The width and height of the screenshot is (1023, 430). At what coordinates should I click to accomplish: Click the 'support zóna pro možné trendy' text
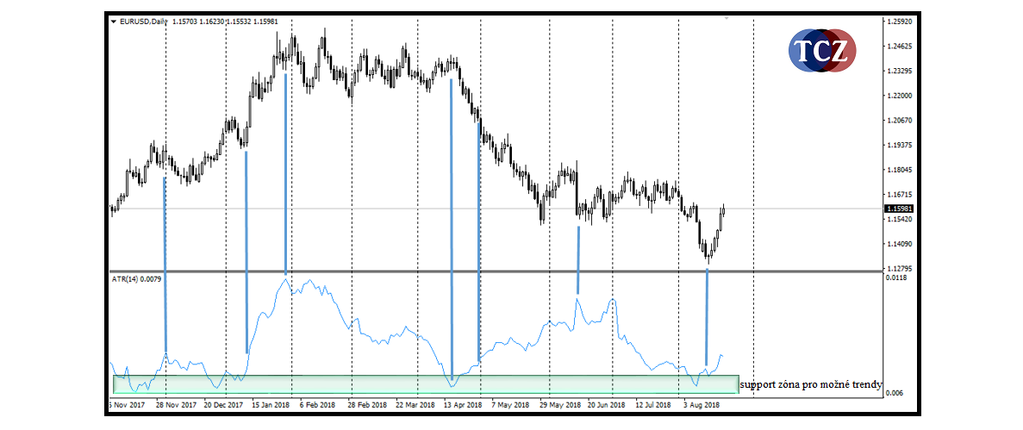811,384
